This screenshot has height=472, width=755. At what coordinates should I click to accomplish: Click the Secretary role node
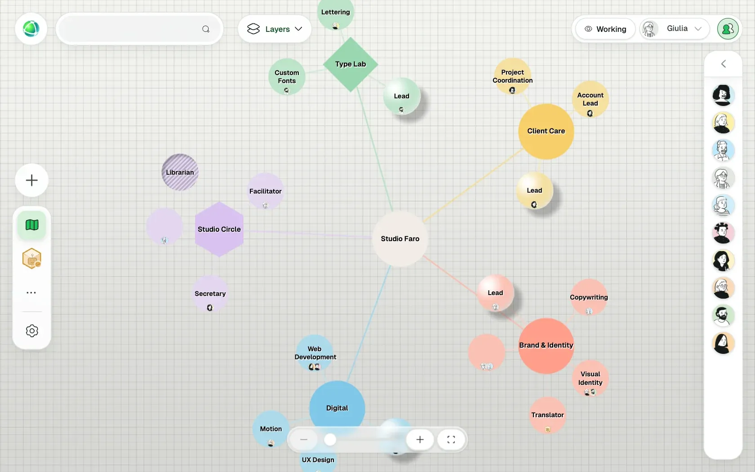pos(210,294)
